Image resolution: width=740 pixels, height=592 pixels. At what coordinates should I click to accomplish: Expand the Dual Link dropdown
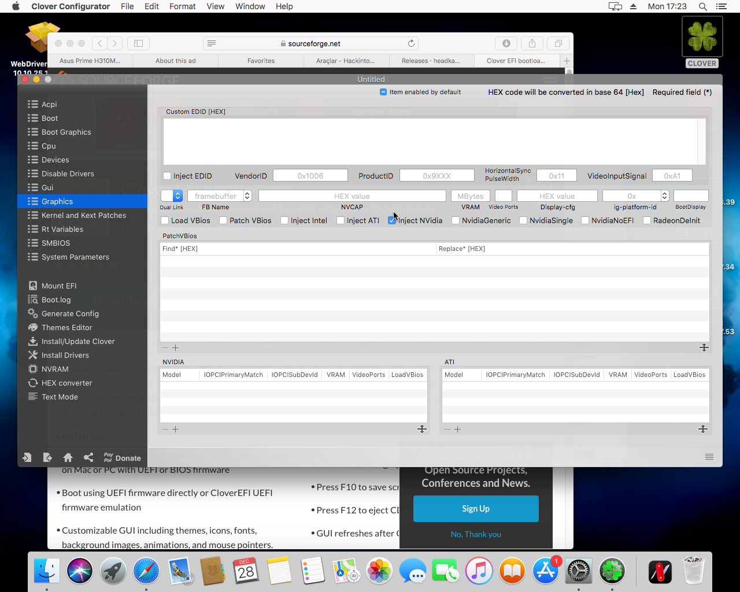click(177, 196)
